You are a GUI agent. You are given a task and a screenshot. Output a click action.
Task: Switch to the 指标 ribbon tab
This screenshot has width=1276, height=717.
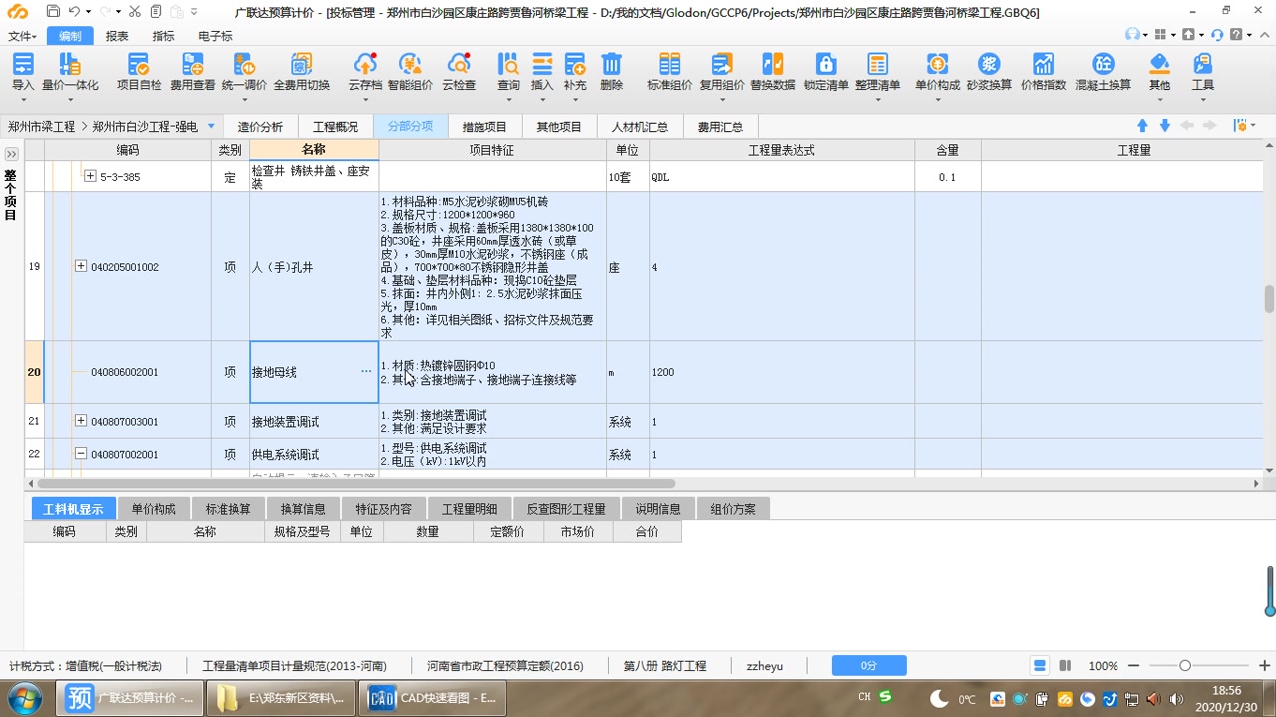pos(163,36)
